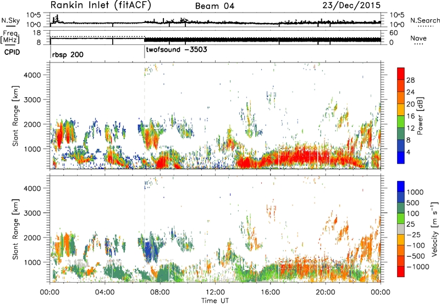Click the 'Nave' legend label

[x=419, y=38]
